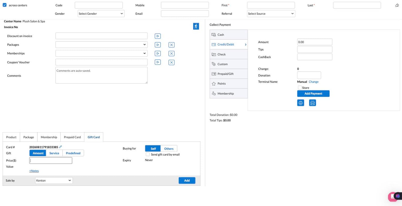Open the Sale by Kenton dropdown
Viewport: 402px width, 206px height.
pyautogui.click(x=54, y=180)
